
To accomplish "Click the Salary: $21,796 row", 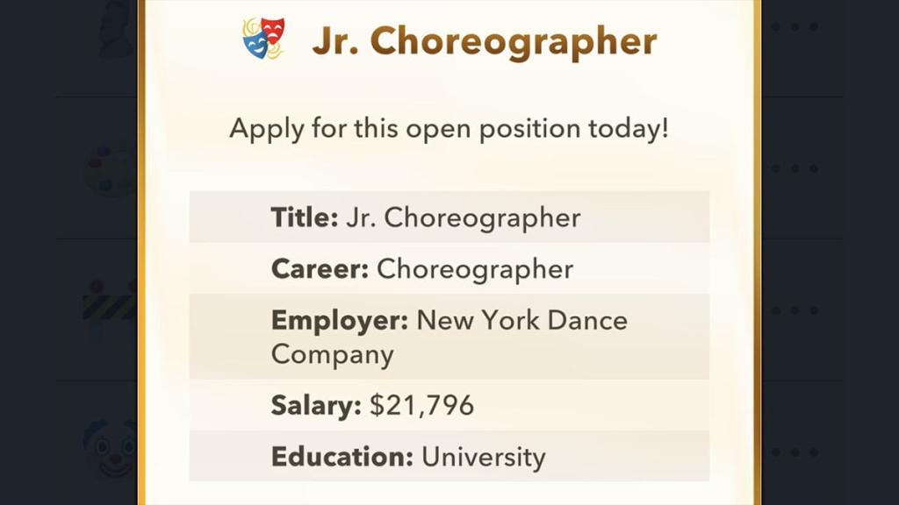I will (449, 405).
